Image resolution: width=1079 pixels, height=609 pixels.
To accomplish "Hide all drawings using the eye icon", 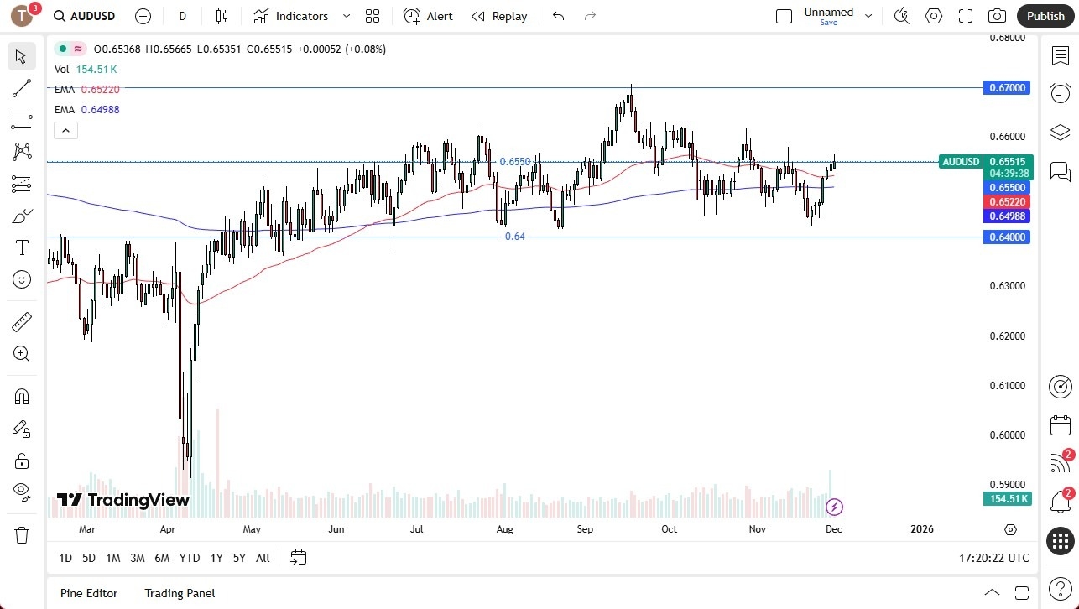I will click(x=21, y=491).
